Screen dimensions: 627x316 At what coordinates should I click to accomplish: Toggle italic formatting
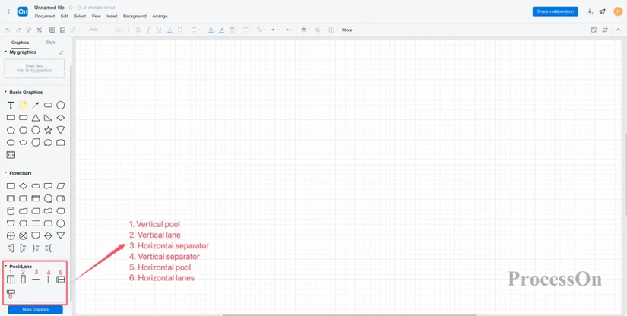coord(148,30)
